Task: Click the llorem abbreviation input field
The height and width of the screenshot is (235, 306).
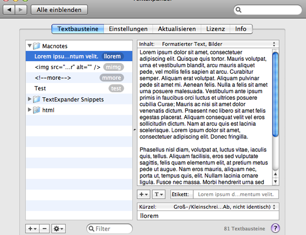Action: [208, 216]
